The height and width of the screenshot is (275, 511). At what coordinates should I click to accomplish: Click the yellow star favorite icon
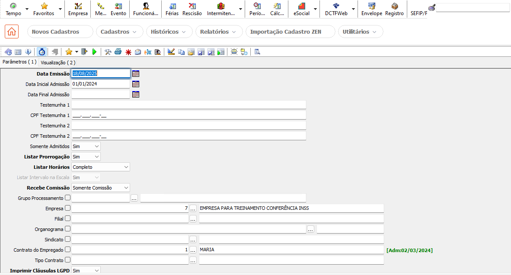click(x=69, y=52)
